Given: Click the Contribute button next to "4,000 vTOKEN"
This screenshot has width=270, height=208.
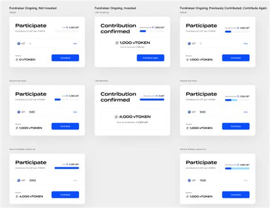Looking at the screenshot, I should (65, 194).
